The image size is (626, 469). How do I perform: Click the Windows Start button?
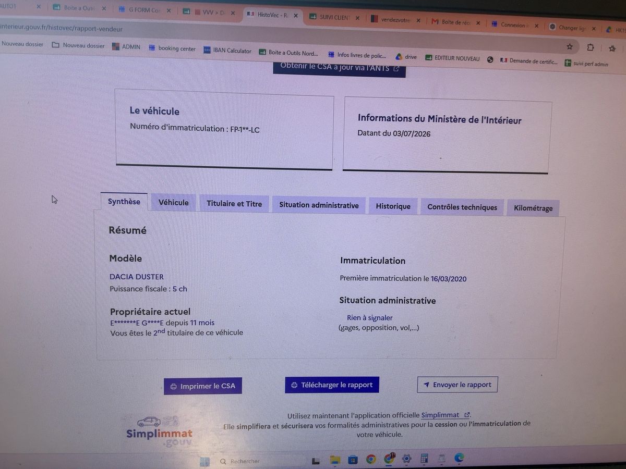pos(204,462)
